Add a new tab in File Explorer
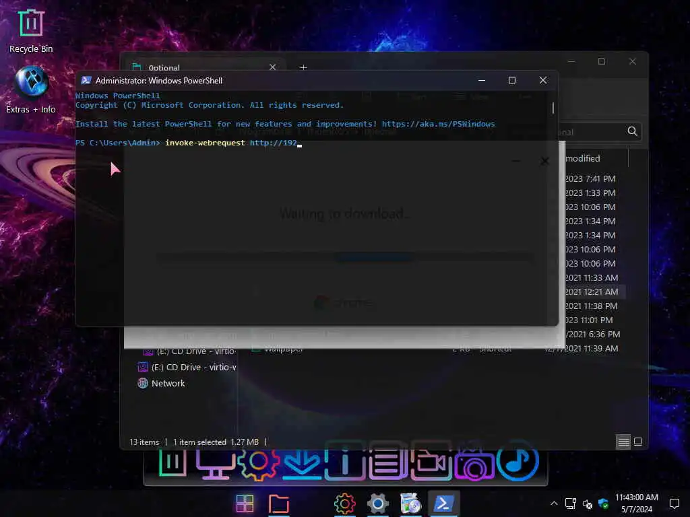690x517 pixels. tap(303, 67)
